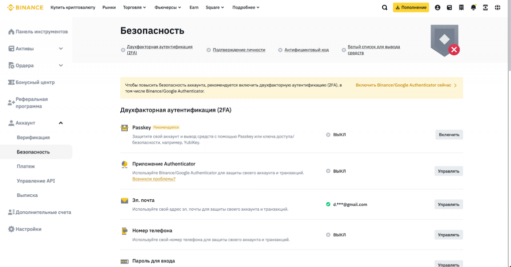511x267 pixels.
Task: Open the wallet icon in top bar
Action: pyautogui.click(x=450, y=7)
